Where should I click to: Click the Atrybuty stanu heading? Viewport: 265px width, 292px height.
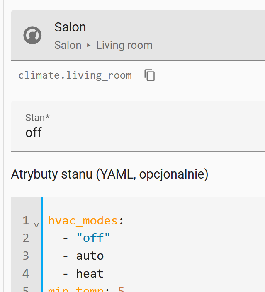point(109,174)
